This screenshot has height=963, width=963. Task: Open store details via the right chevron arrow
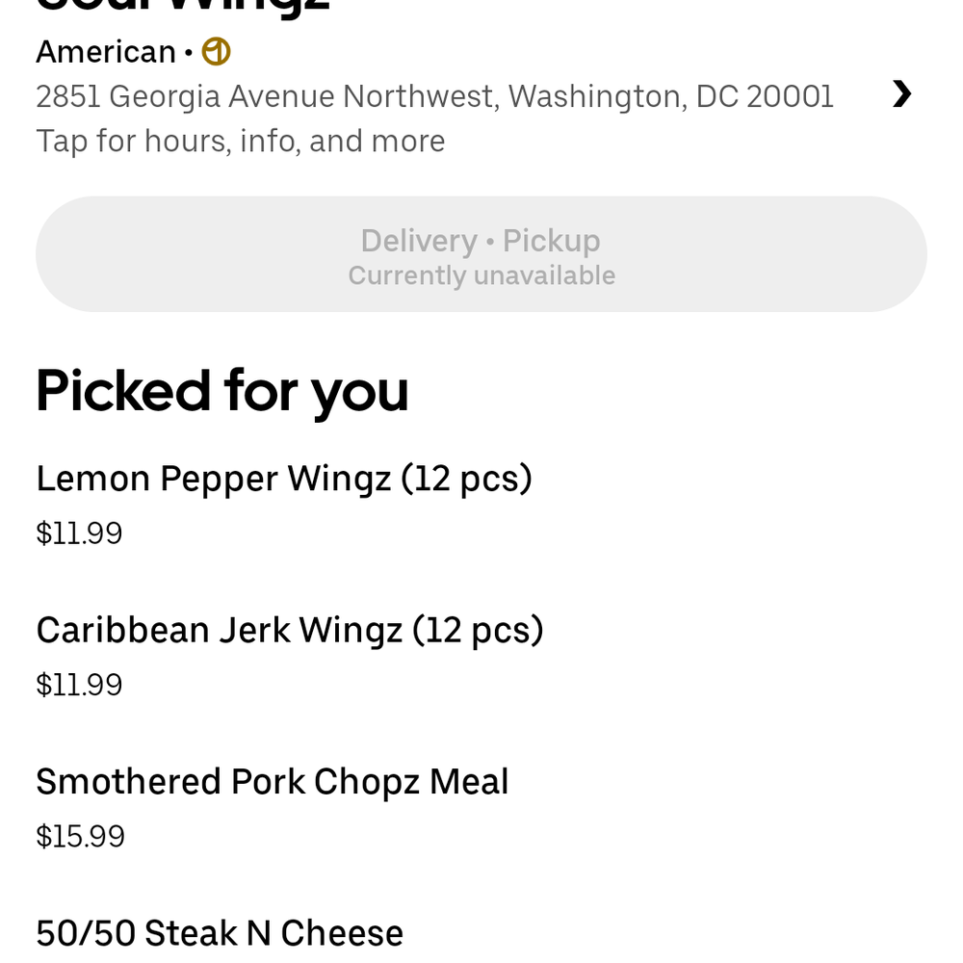901,94
